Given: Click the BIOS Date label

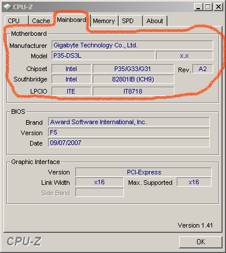Looking at the screenshot, I should (x=36, y=143).
